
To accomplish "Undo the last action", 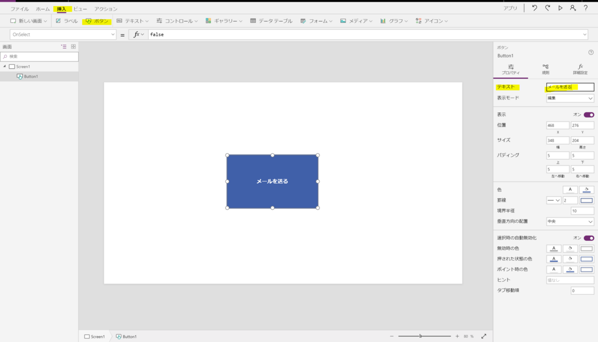I will tap(534, 8).
